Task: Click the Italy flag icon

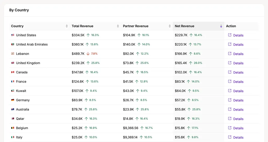Action: (13, 137)
